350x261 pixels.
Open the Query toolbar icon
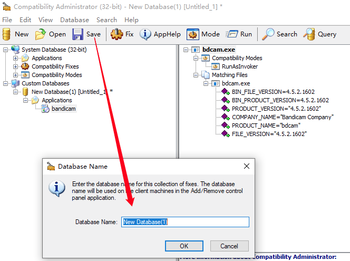309,34
